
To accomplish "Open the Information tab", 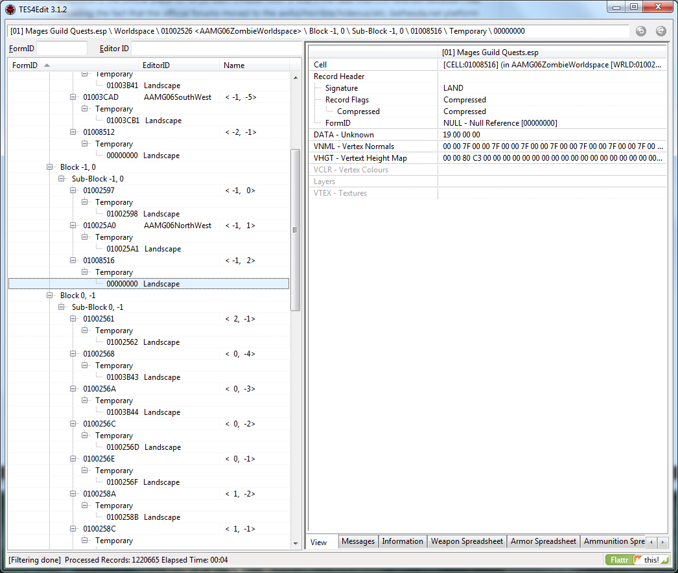I will click(403, 541).
